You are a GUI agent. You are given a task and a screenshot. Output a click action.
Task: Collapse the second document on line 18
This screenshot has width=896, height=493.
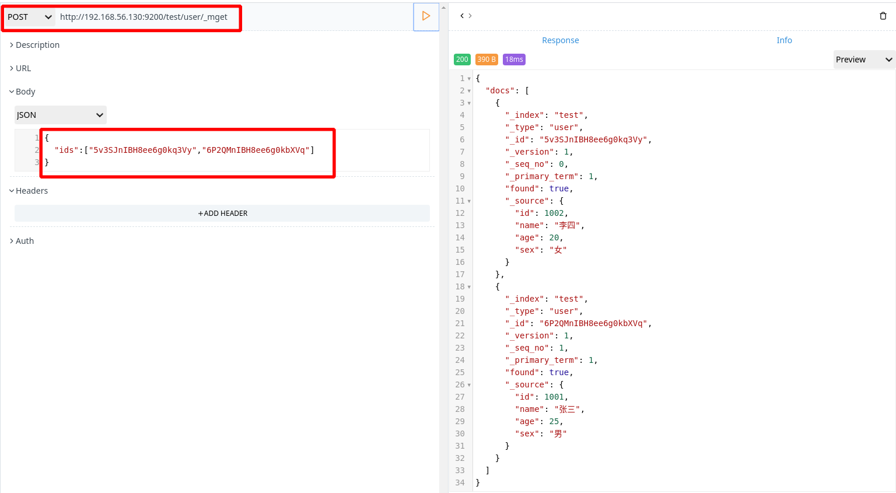(469, 286)
